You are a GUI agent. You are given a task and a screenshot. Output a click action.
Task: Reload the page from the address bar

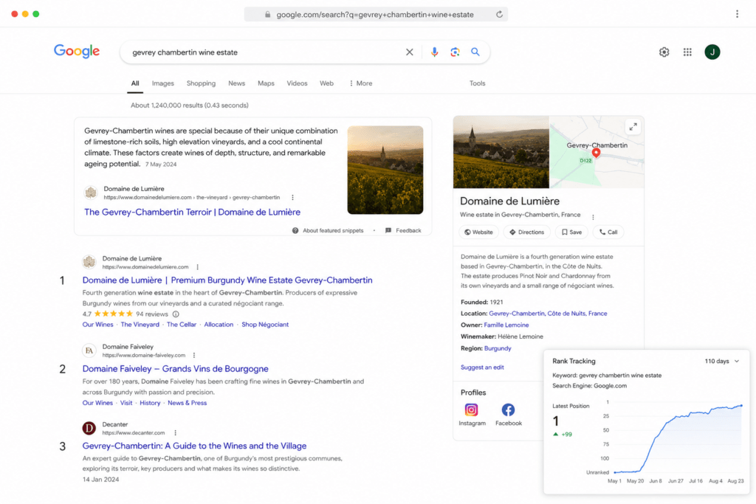[499, 15]
